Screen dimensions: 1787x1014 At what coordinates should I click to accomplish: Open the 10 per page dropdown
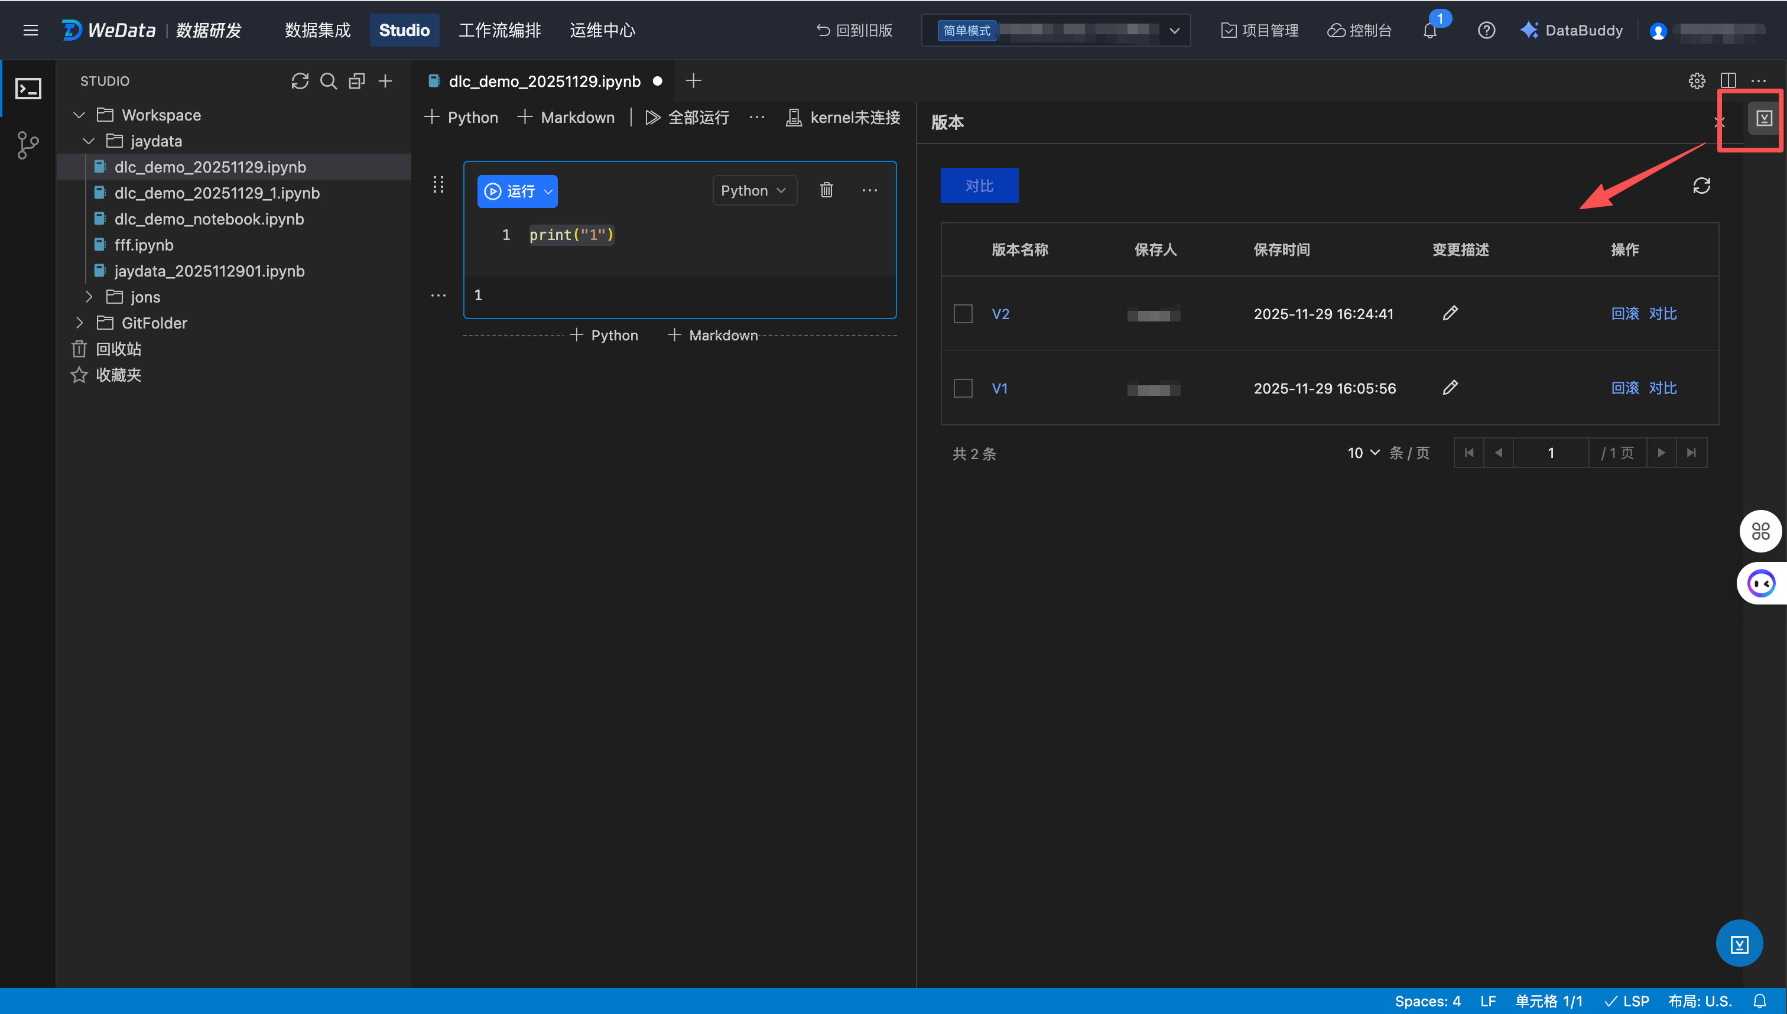[1363, 453]
